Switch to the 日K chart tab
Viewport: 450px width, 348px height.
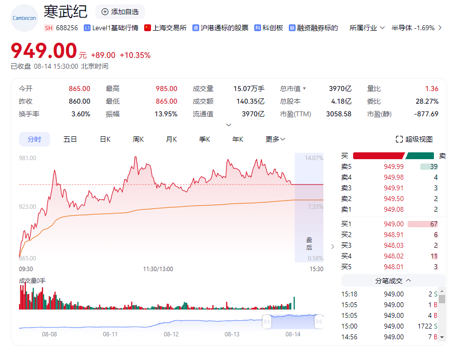(105, 139)
